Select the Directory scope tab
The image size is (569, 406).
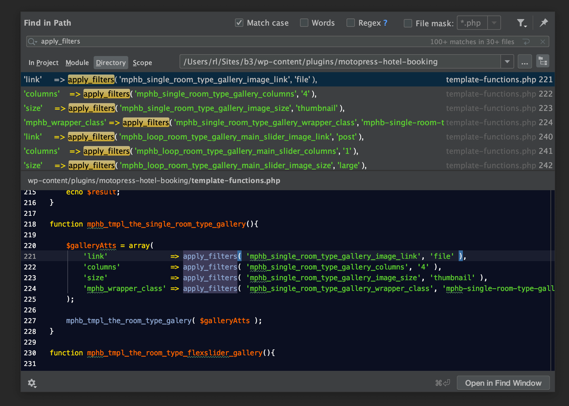111,63
